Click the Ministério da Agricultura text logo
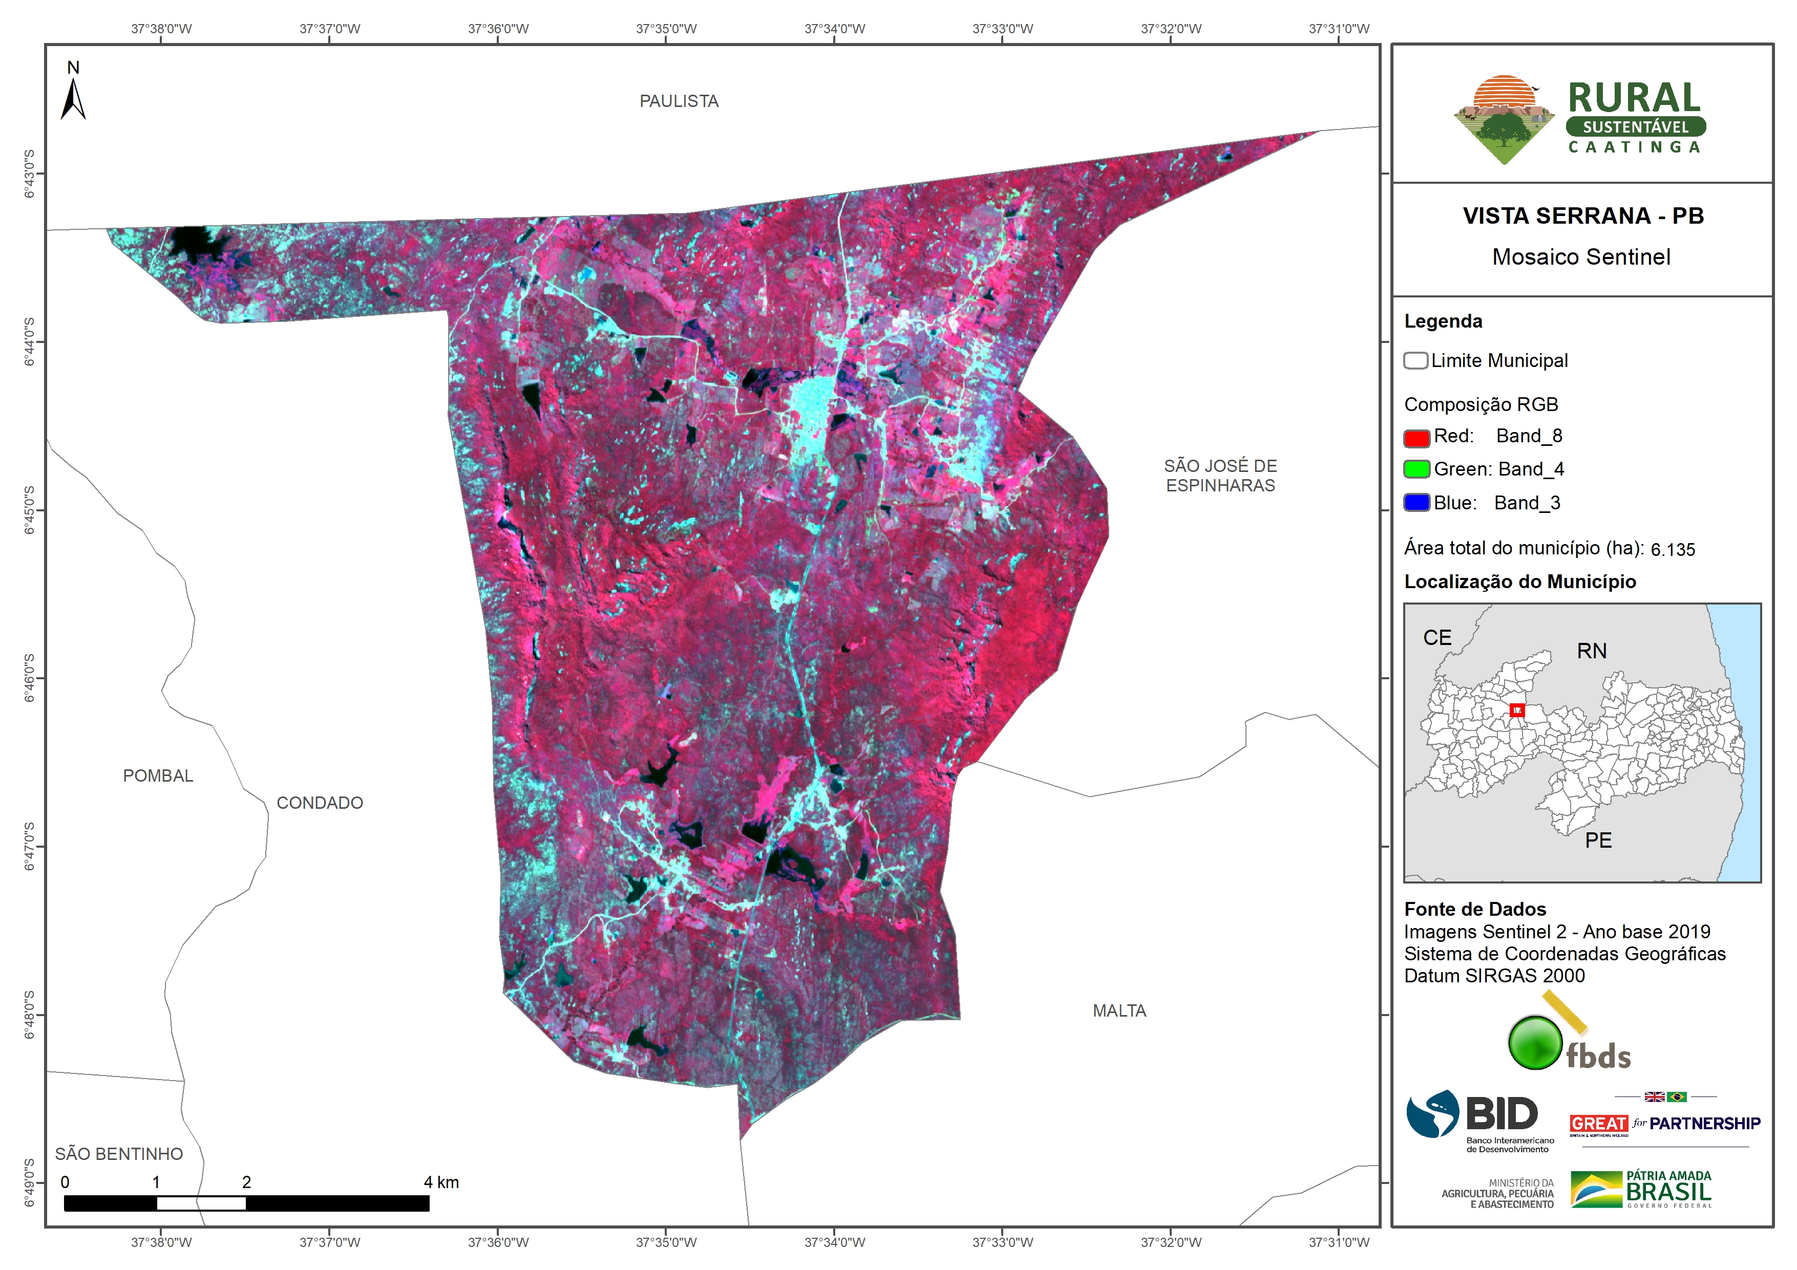This screenshot has width=1797, height=1270. [x=1497, y=1194]
